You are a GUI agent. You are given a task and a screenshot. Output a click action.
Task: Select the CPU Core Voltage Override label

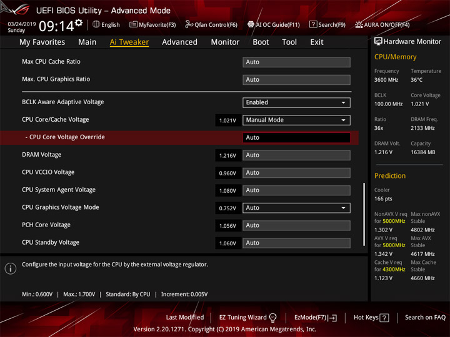[65, 137]
